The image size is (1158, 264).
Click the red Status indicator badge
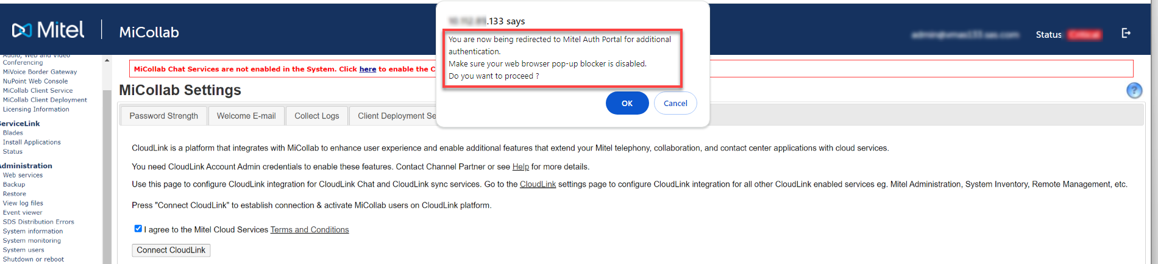click(1084, 34)
